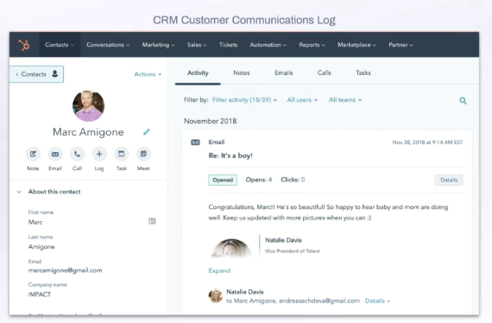
Task: Click the Details button on email
Action: click(449, 180)
